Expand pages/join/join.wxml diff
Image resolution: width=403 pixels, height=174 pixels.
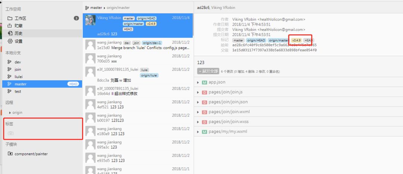coord(198,112)
